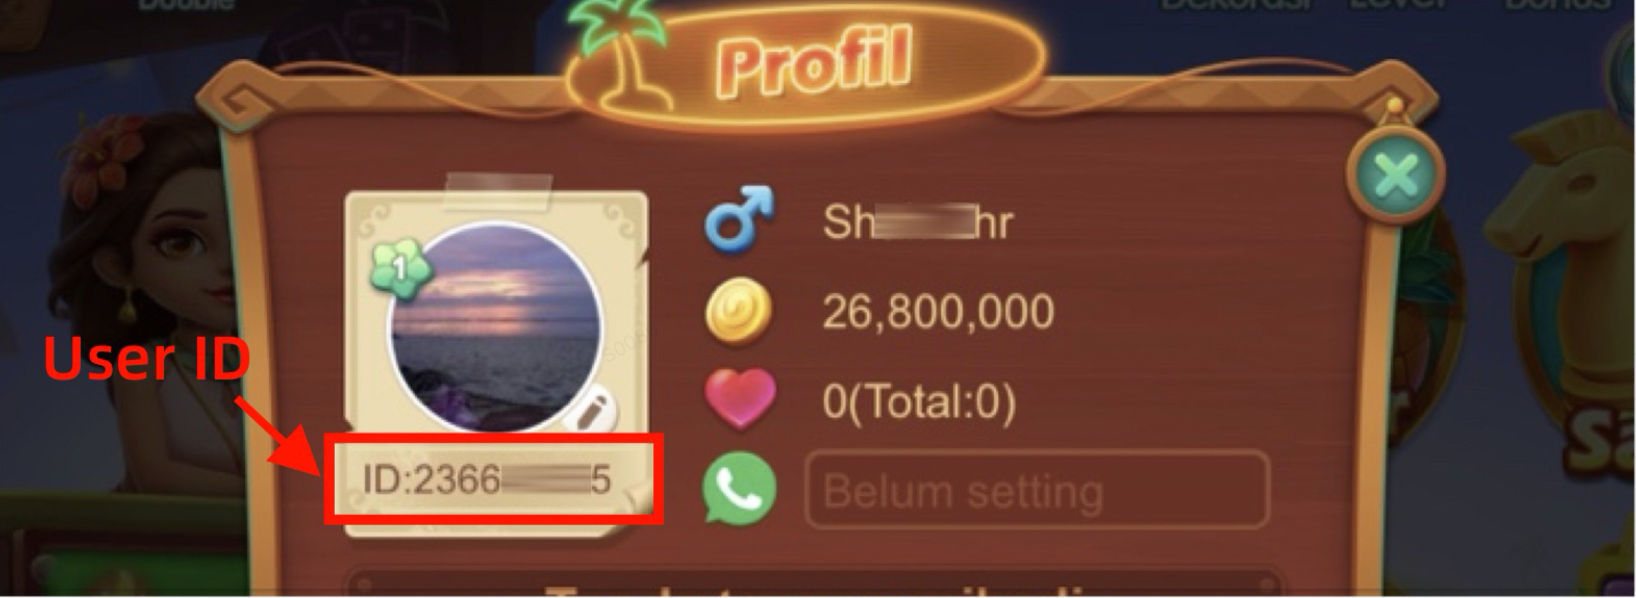Click the Belum setting phone field
The image size is (1636, 598).
point(1037,490)
